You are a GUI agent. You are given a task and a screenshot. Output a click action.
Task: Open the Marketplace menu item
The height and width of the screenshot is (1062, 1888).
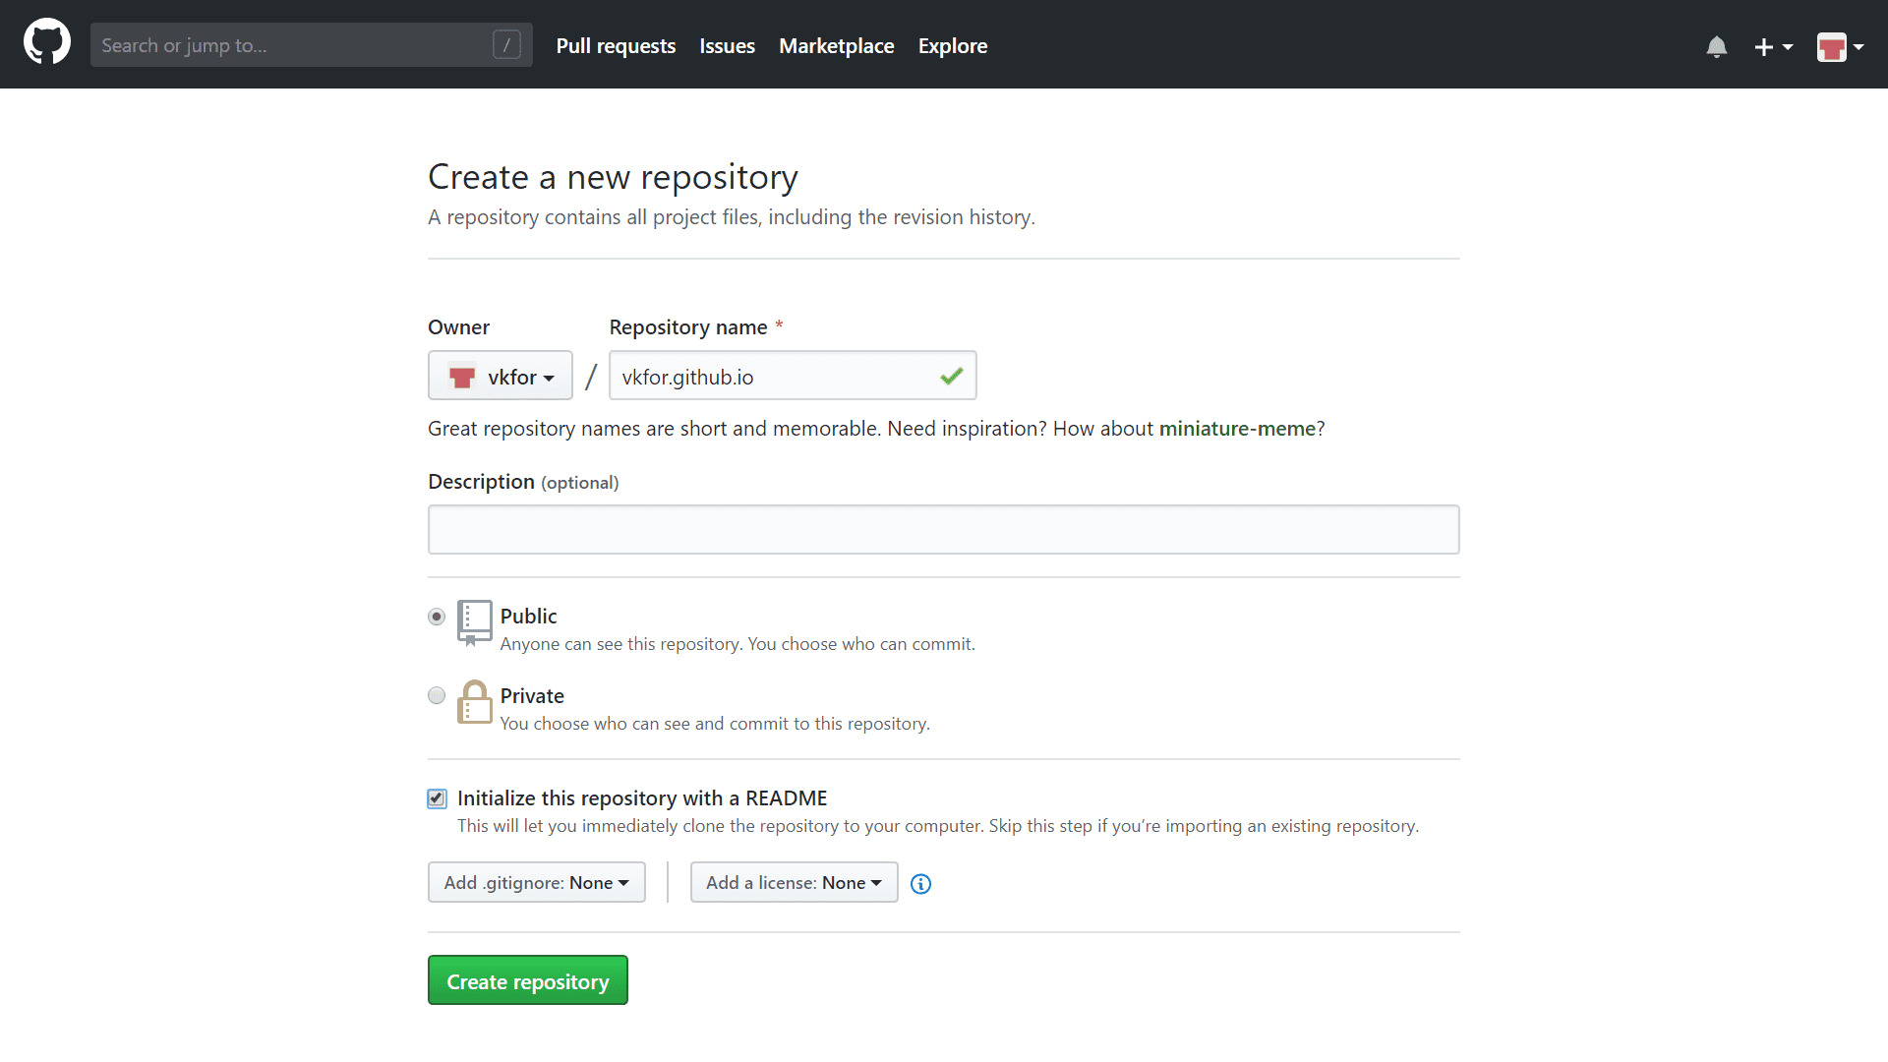pyautogui.click(x=836, y=46)
